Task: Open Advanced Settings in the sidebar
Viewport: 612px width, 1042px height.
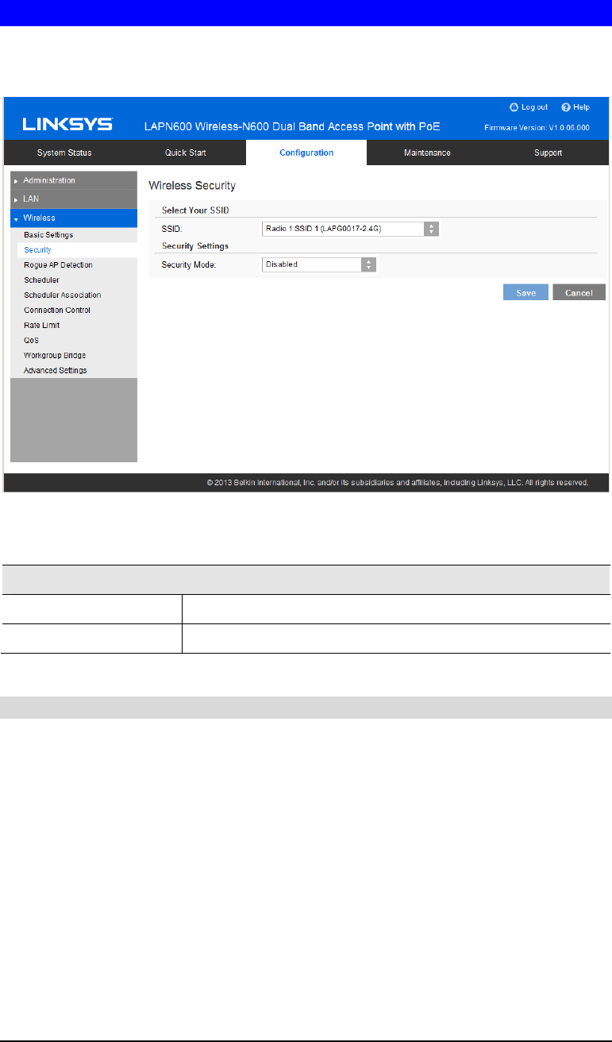Action: click(56, 371)
